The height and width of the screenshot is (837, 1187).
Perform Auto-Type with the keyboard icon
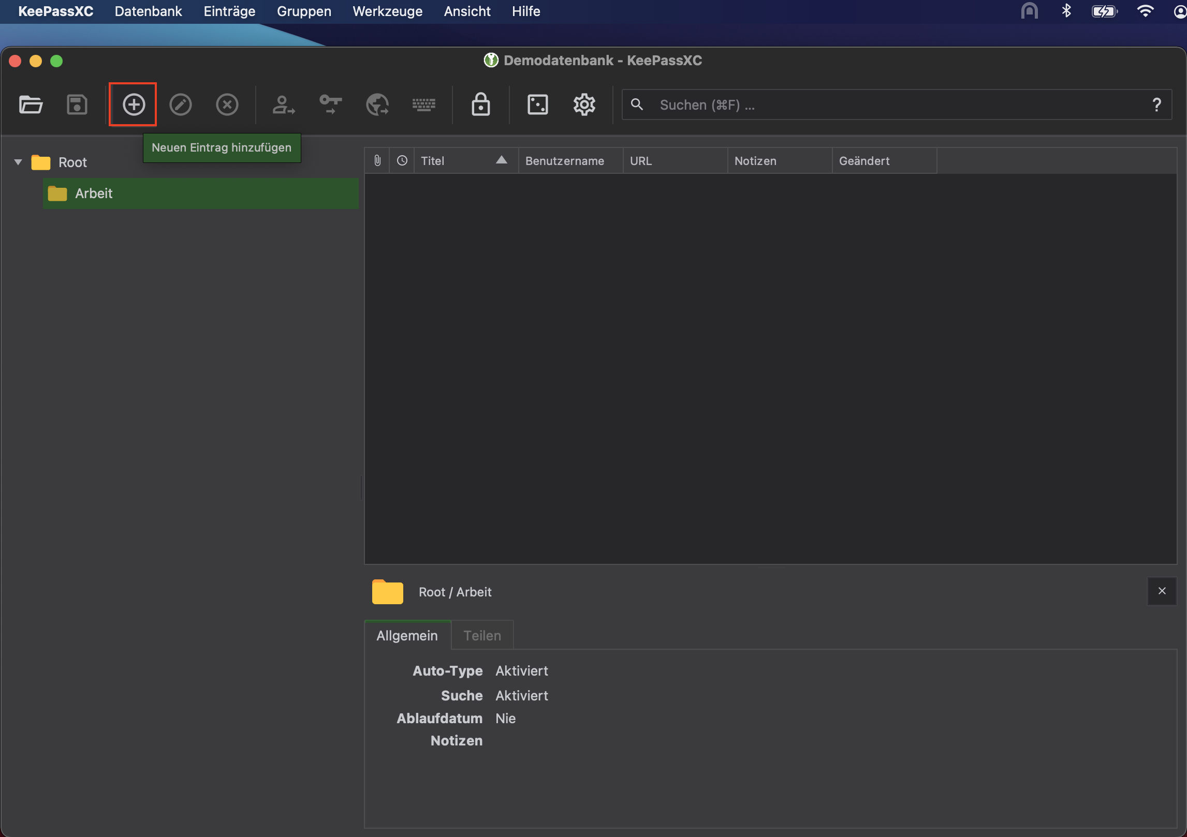[423, 104]
